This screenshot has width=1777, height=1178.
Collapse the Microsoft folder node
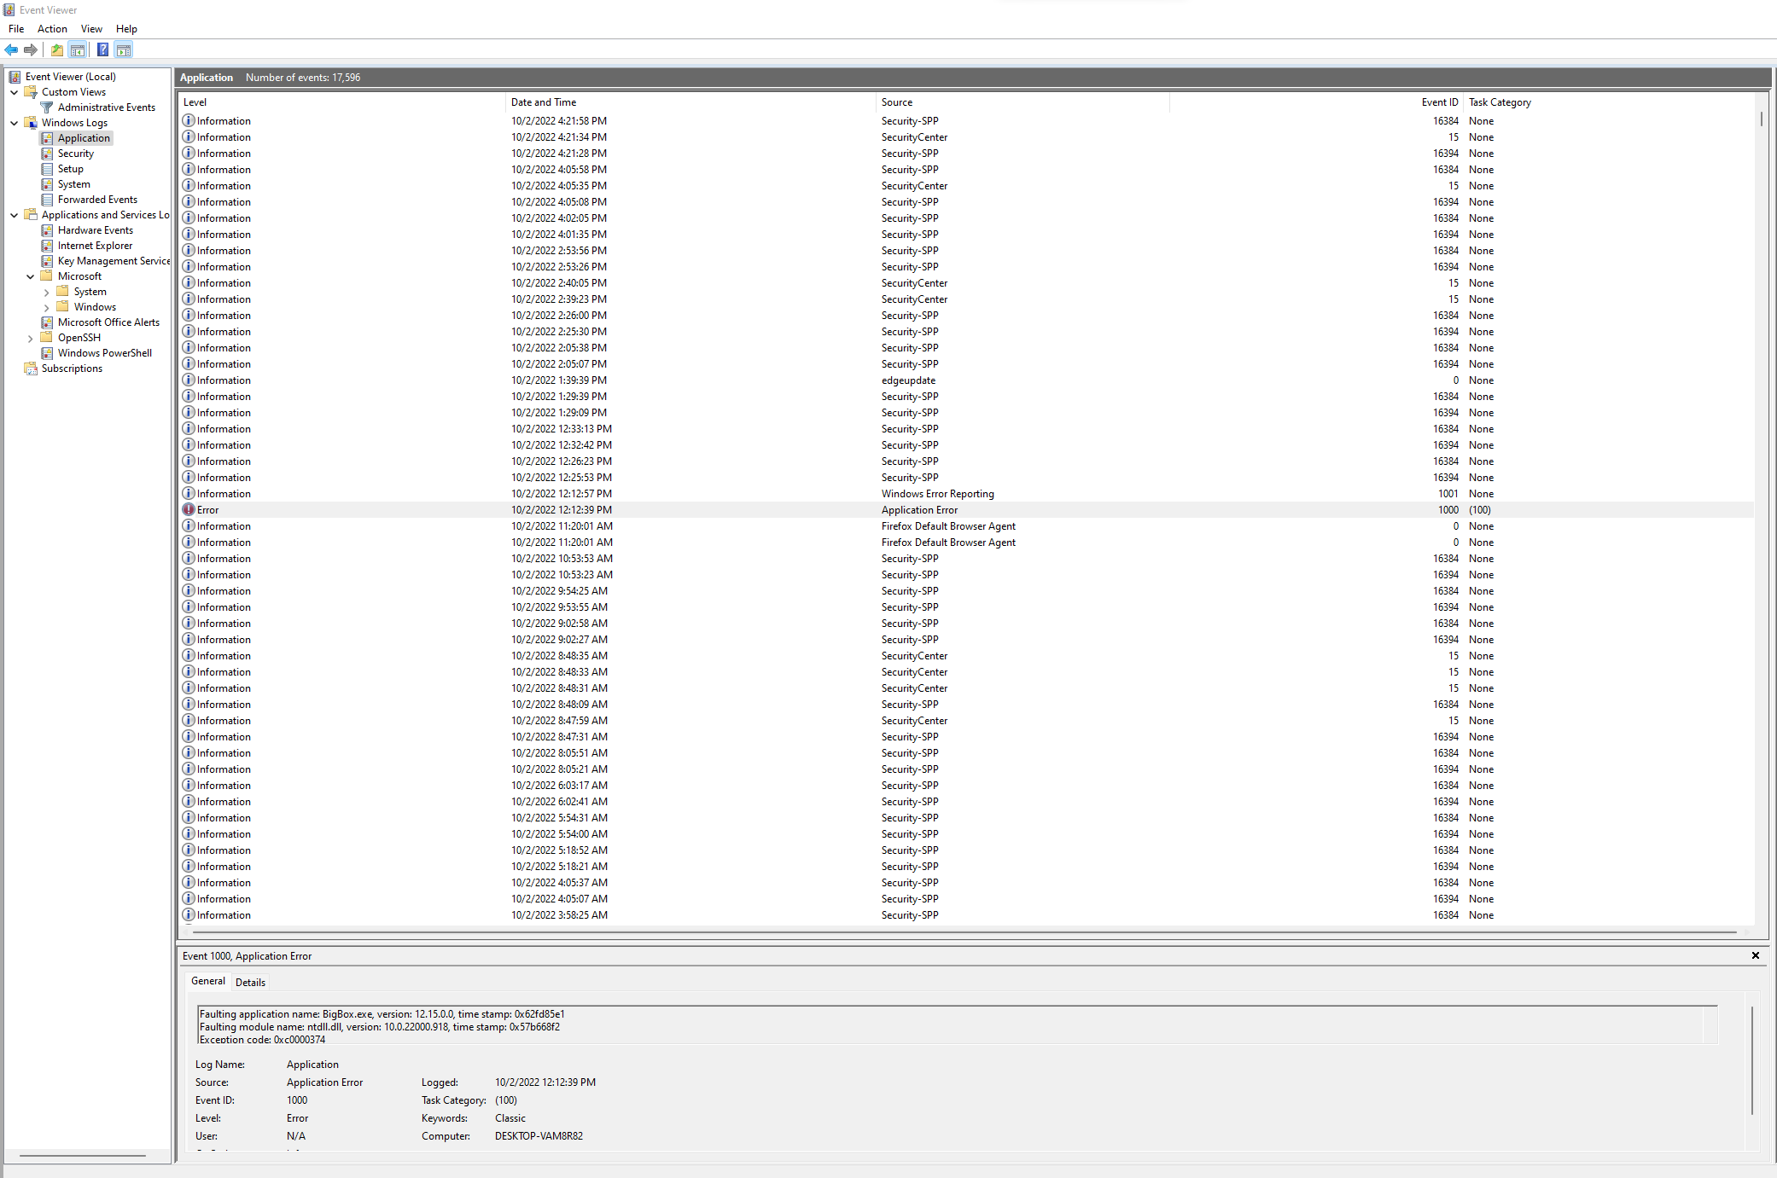tap(31, 276)
